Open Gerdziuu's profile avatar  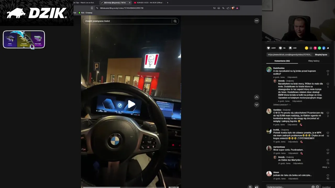point(269,111)
